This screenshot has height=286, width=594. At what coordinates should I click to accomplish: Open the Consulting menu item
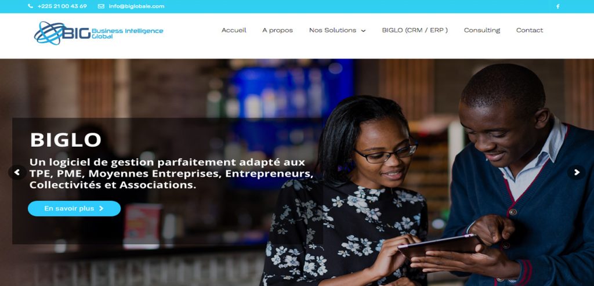(x=482, y=30)
